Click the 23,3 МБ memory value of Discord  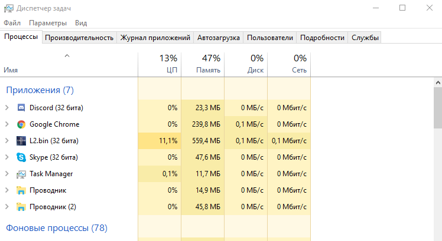pyautogui.click(x=208, y=108)
